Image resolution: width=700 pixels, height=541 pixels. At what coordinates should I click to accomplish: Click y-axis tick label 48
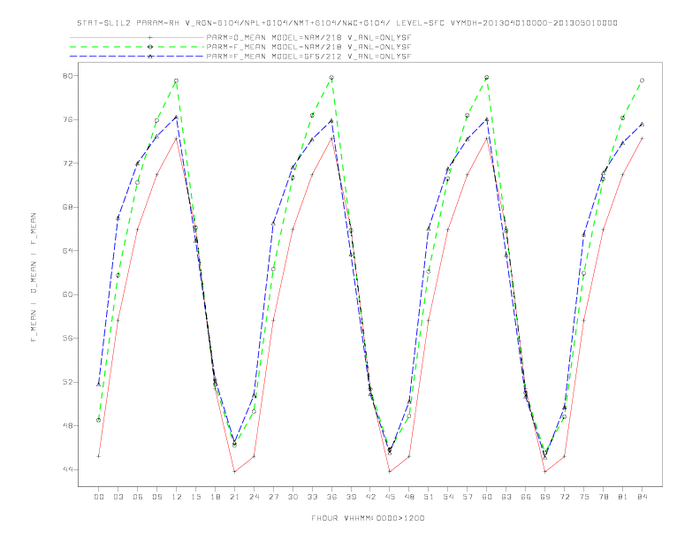[67, 426]
